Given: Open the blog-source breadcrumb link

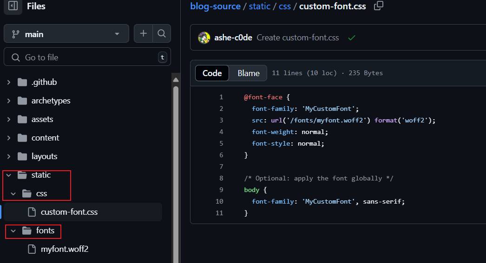Looking at the screenshot, I should coord(215,6).
